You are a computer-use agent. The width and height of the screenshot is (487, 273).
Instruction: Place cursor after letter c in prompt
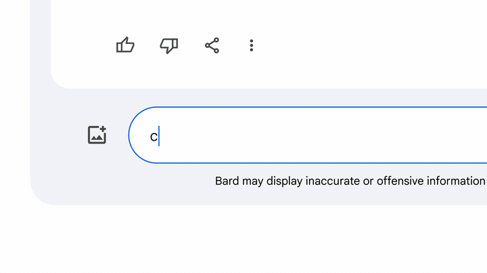[159, 136]
